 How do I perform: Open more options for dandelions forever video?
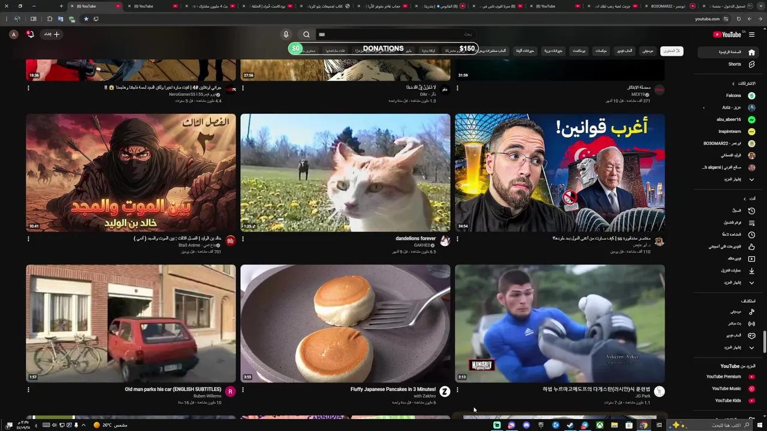[x=243, y=239]
